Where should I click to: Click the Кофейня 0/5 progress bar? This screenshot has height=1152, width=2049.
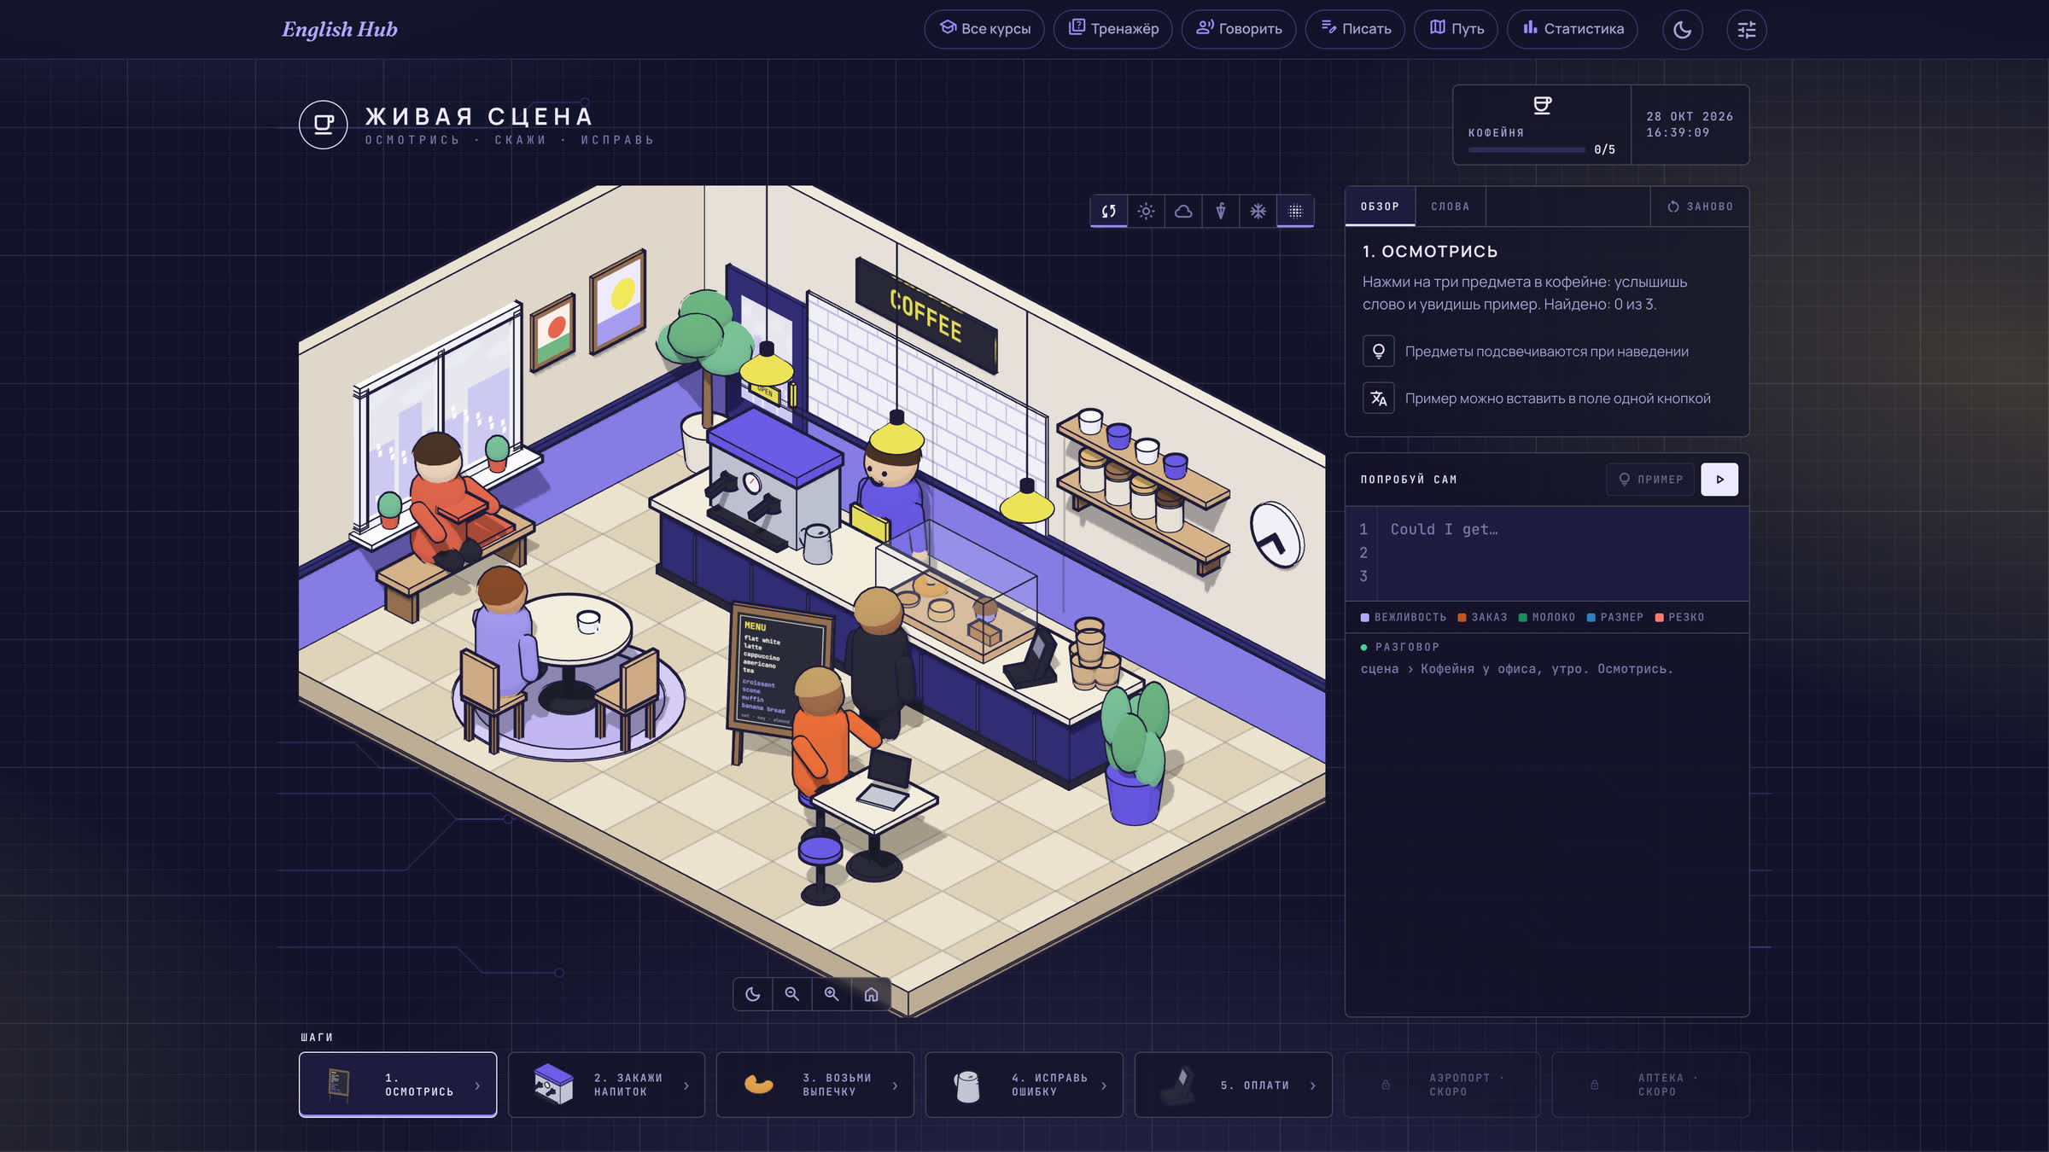1527,149
